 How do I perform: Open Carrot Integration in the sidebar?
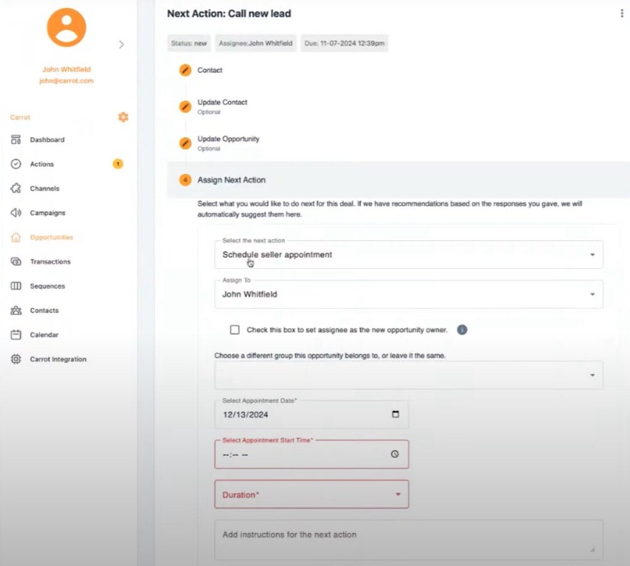[58, 359]
